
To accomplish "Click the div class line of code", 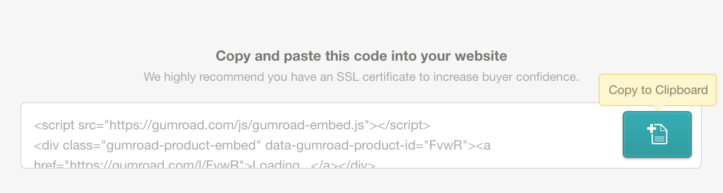I will [x=262, y=146].
